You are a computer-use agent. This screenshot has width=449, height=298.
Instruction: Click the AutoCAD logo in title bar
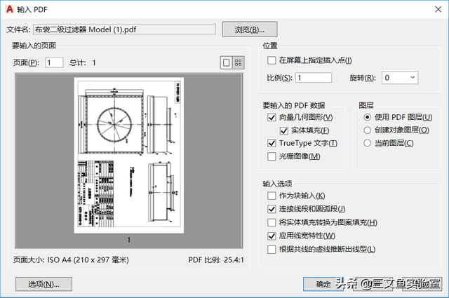coord(10,9)
